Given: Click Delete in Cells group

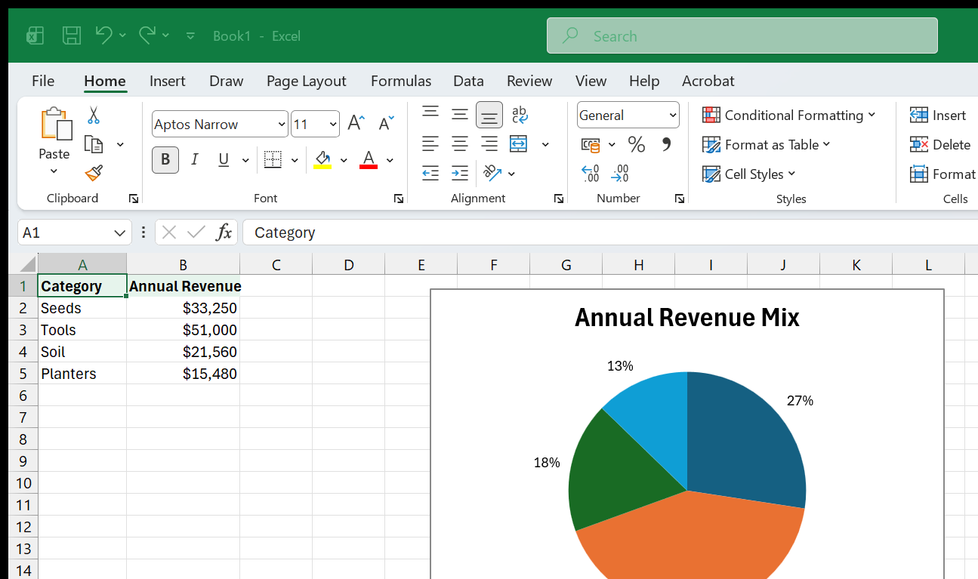Looking at the screenshot, I should tap(940, 144).
